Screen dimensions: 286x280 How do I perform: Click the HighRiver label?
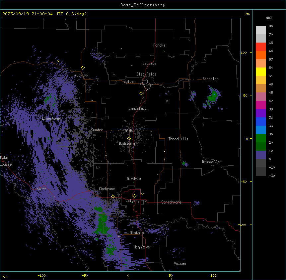pyautogui.click(x=143, y=247)
